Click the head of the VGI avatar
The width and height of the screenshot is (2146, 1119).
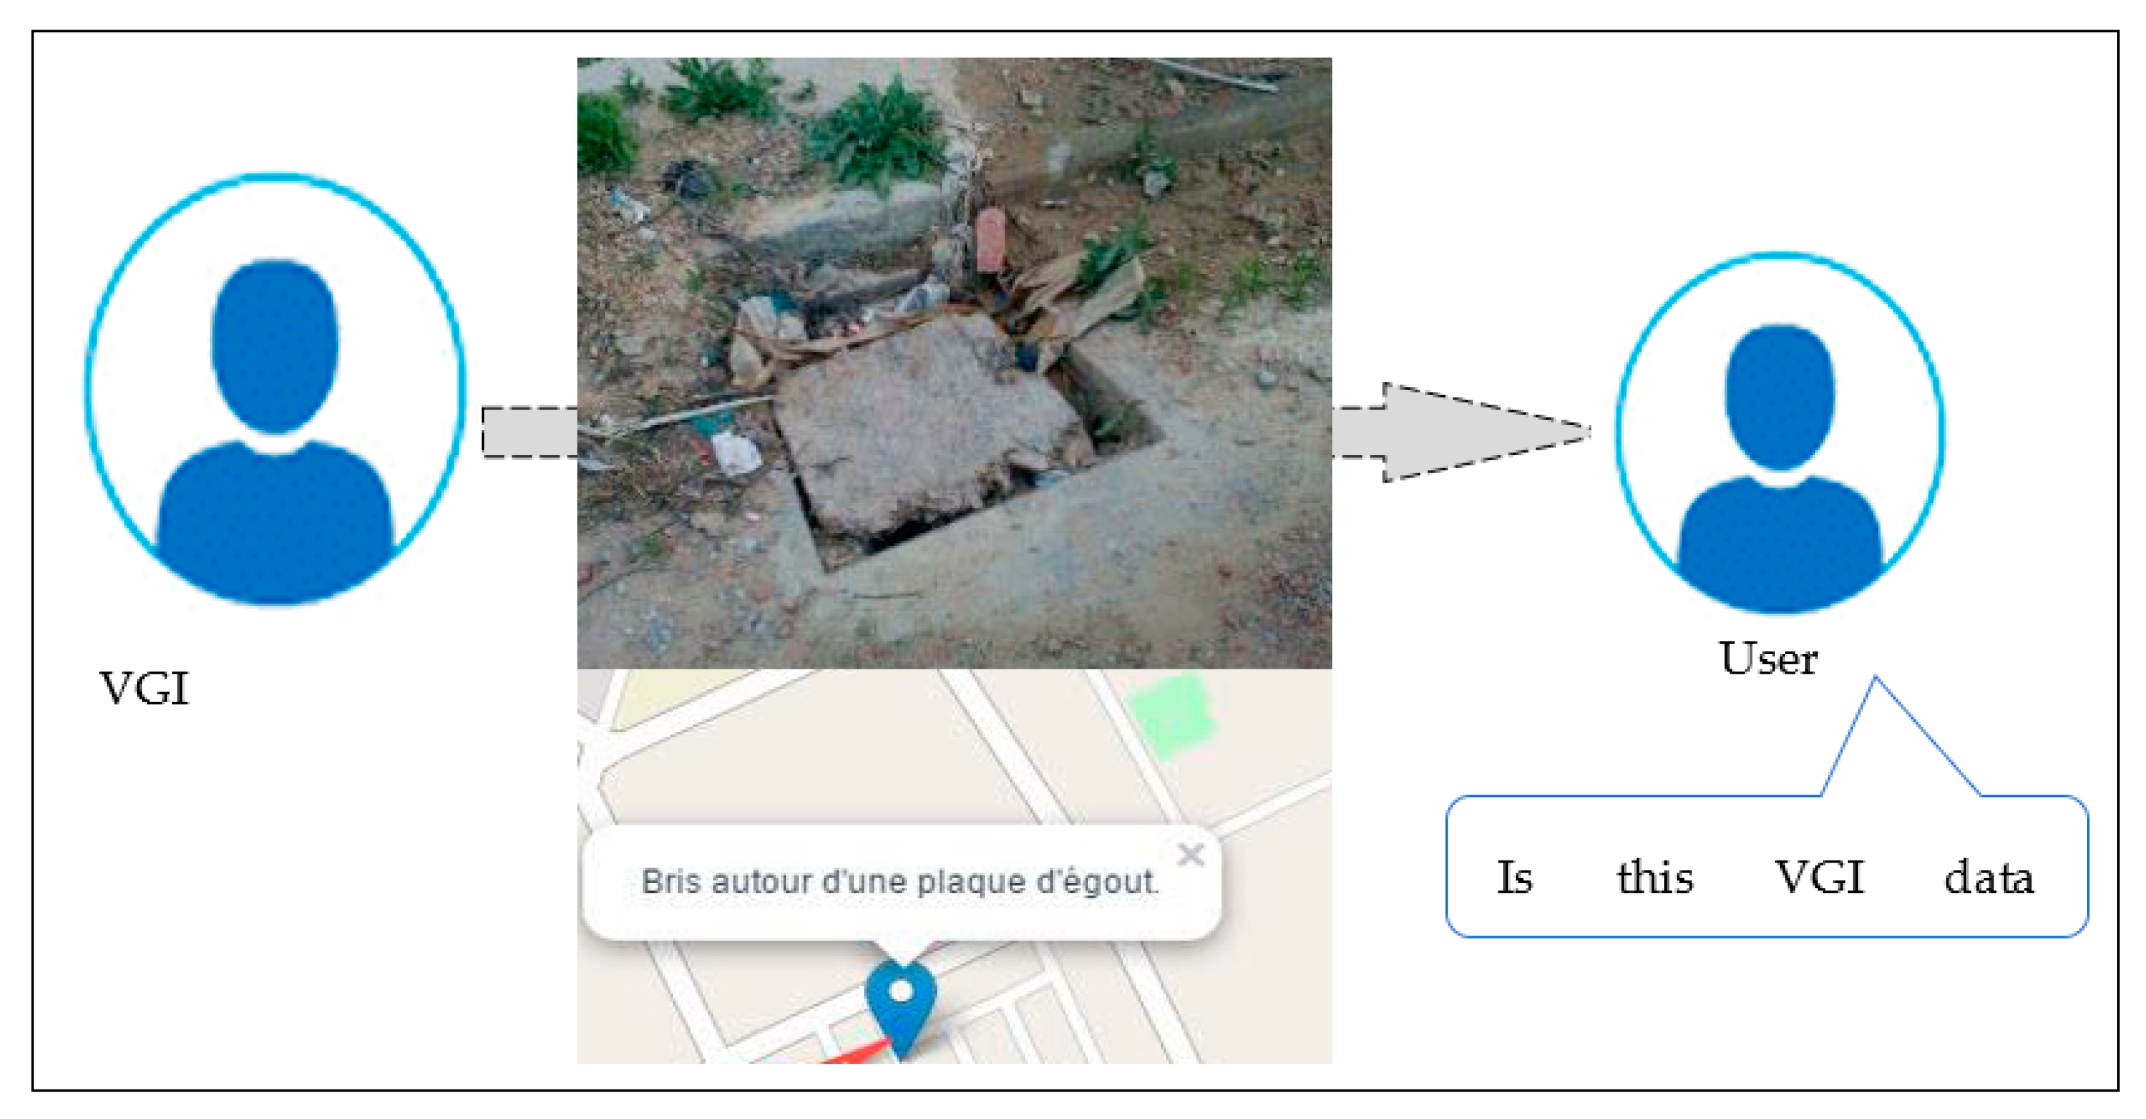[x=275, y=345]
